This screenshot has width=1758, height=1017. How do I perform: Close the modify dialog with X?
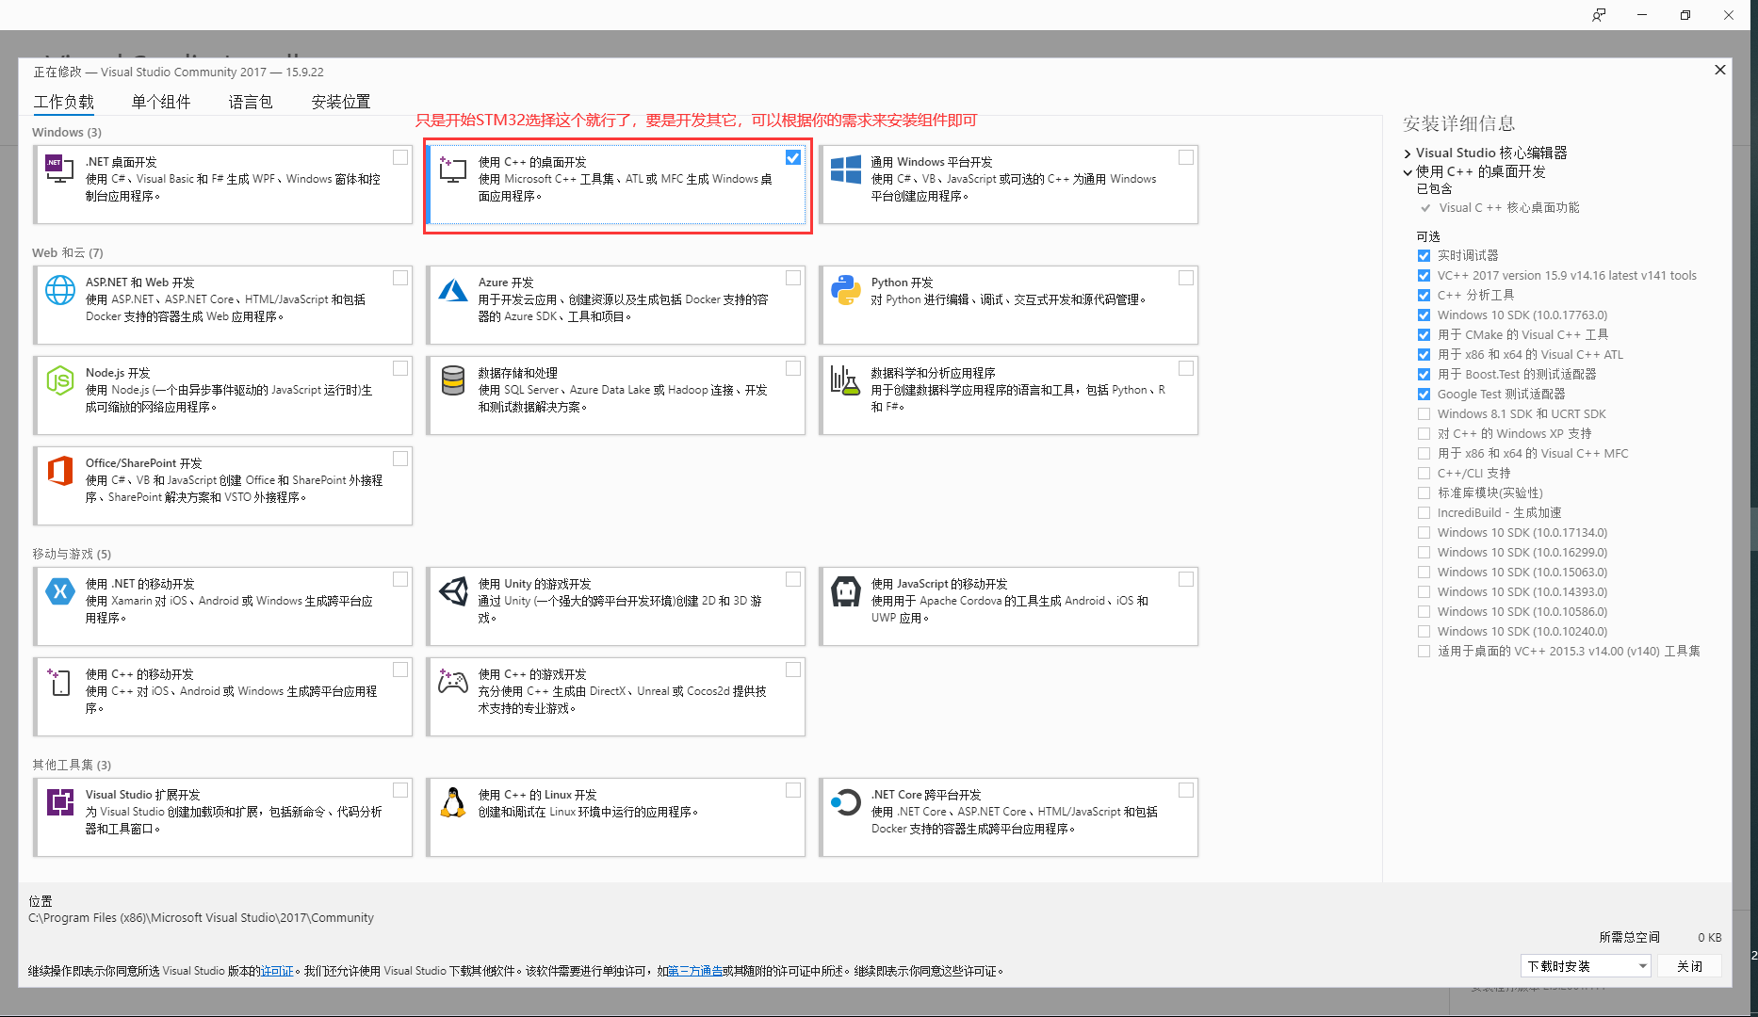pyautogui.click(x=1719, y=70)
